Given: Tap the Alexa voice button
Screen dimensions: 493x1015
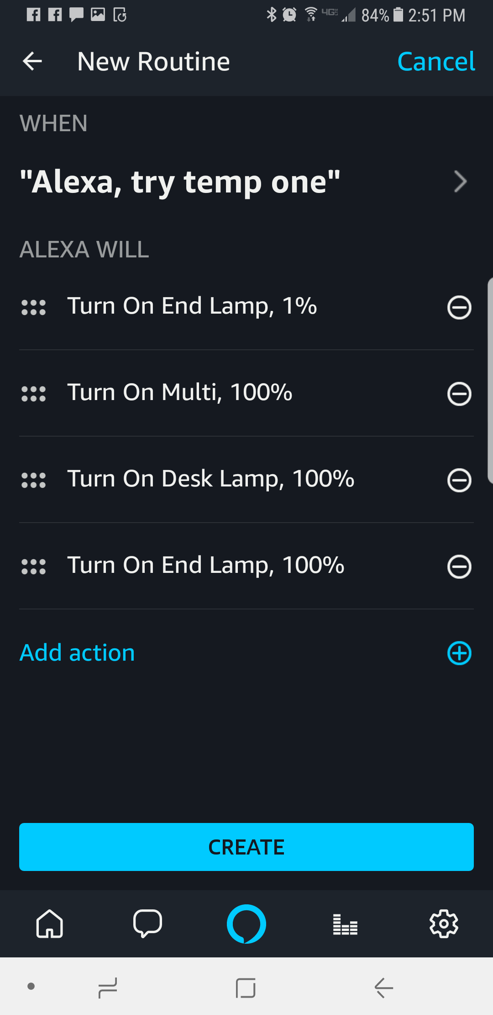Looking at the screenshot, I should click(246, 924).
